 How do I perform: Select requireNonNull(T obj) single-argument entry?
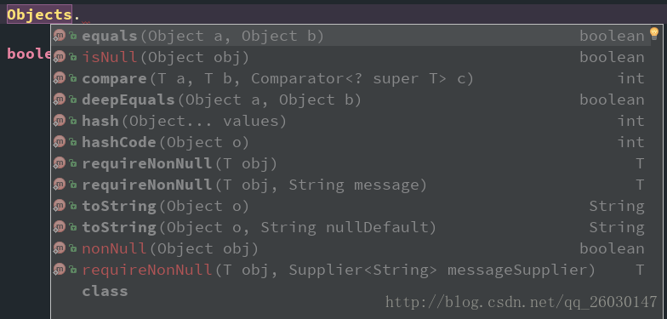pyautogui.click(x=351, y=163)
